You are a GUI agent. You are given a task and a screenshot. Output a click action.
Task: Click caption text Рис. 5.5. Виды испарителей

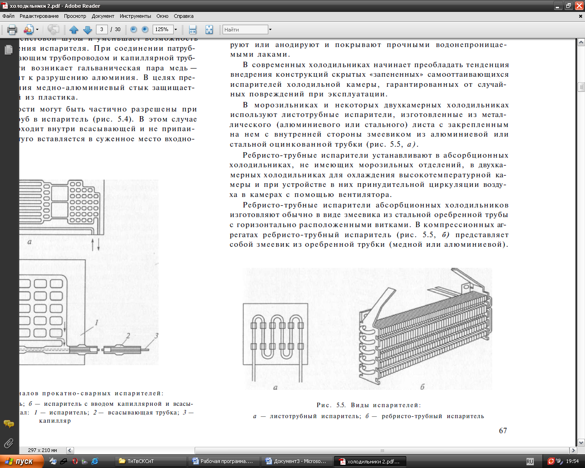pyautogui.click(x=368, y=405)
